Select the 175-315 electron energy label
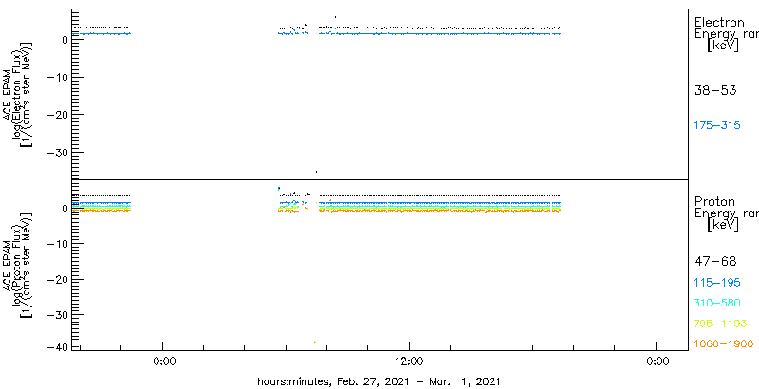The height and width of the screenshot is (389, 759). point(717,125)
